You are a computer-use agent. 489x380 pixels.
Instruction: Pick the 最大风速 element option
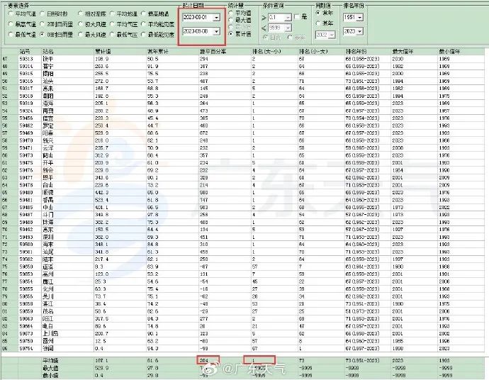pyautogui.click(x=81, y=34)
